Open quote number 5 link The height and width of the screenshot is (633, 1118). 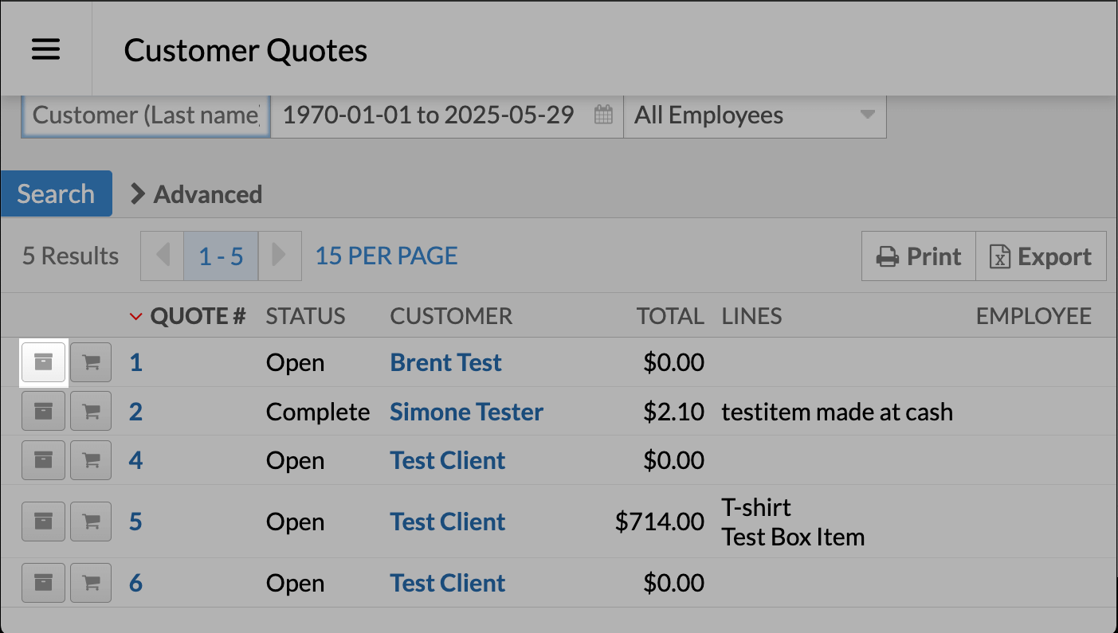[x=135, y=522]
